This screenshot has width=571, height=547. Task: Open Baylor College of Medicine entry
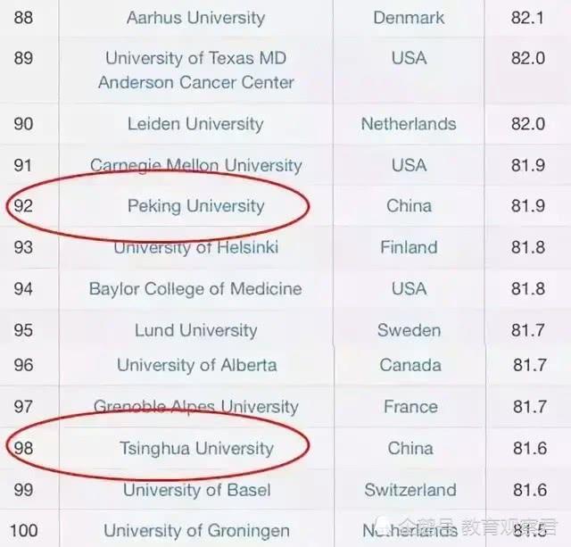tap(196, 289)
